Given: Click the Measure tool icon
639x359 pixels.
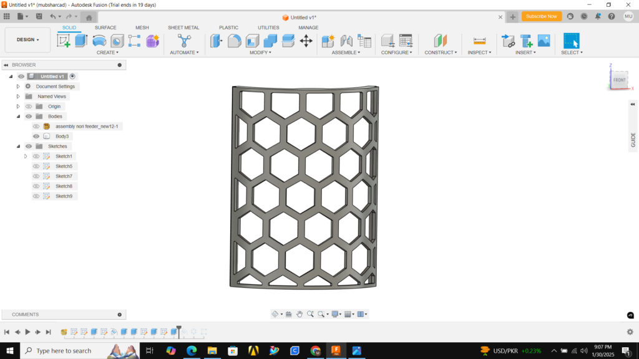Looking at the screenshot, I should click(479, 41).
